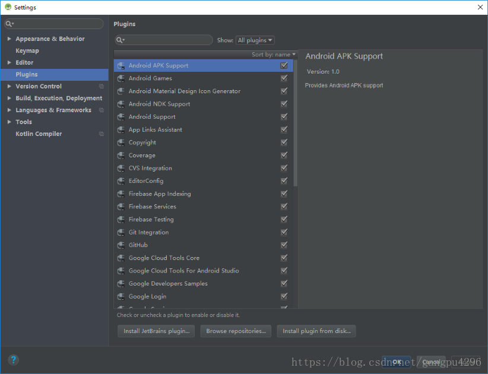Disable the CVS Integration plugin checkbox

(284, 168)
